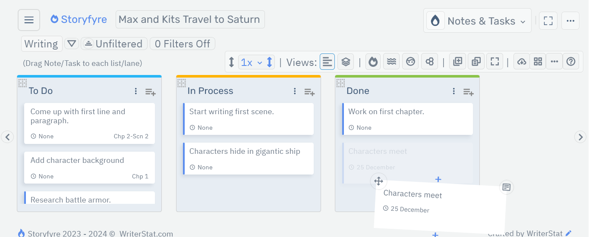Click the waves icon in the toolbar
The width and height of the screenshot is (589, 237).
391,62
